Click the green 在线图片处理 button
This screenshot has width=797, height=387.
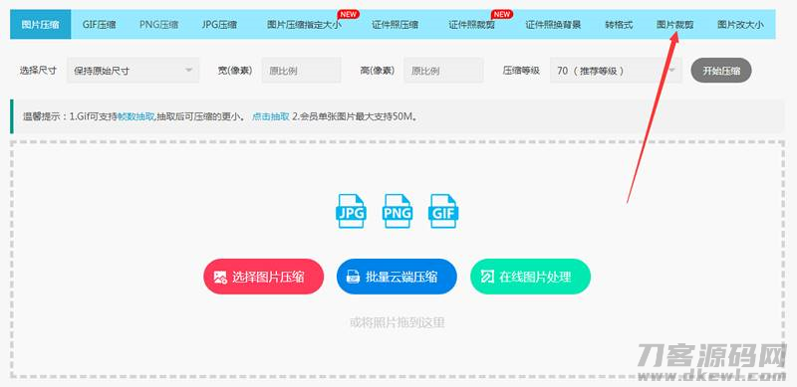[x=530, y=277]
